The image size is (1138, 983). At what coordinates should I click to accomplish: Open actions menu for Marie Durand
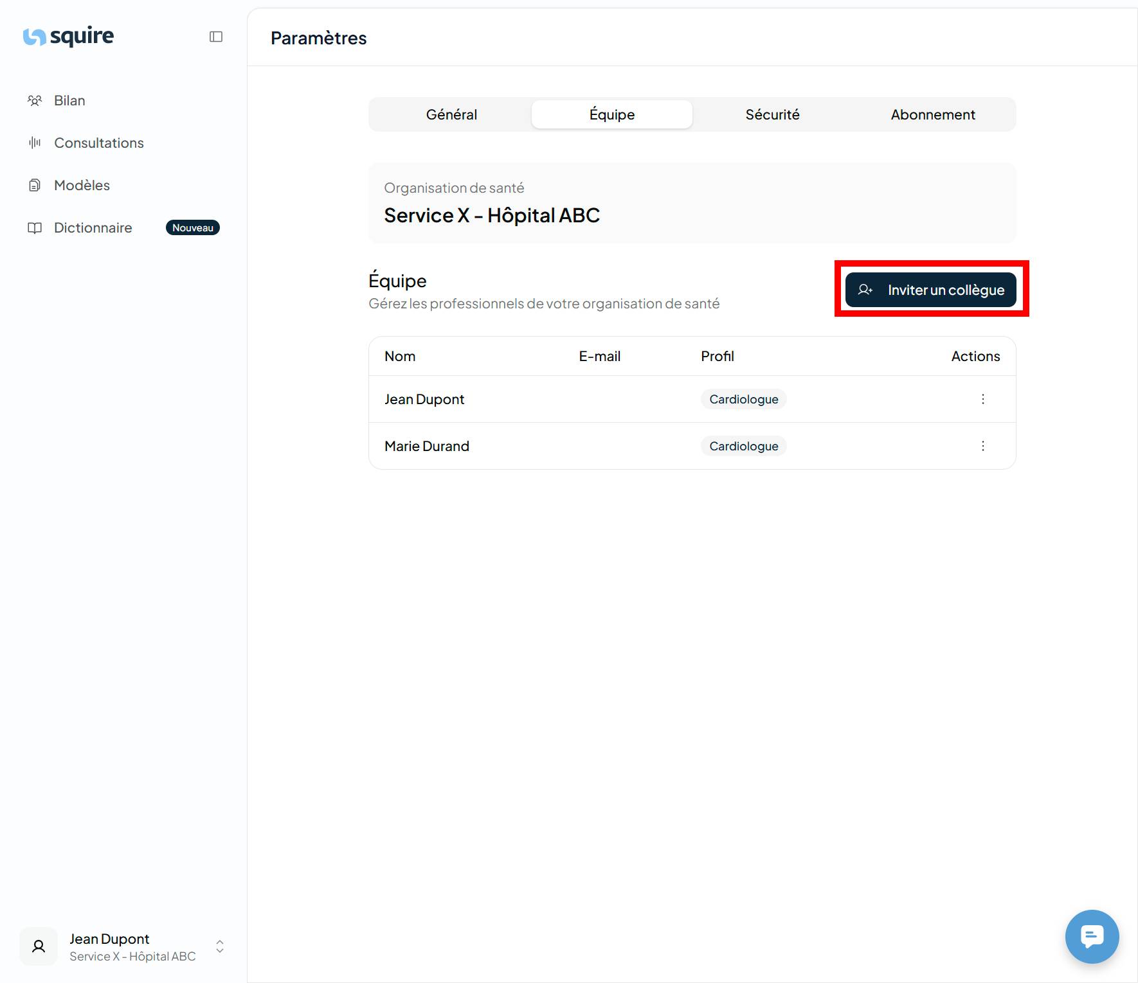(x=982, y=446)
